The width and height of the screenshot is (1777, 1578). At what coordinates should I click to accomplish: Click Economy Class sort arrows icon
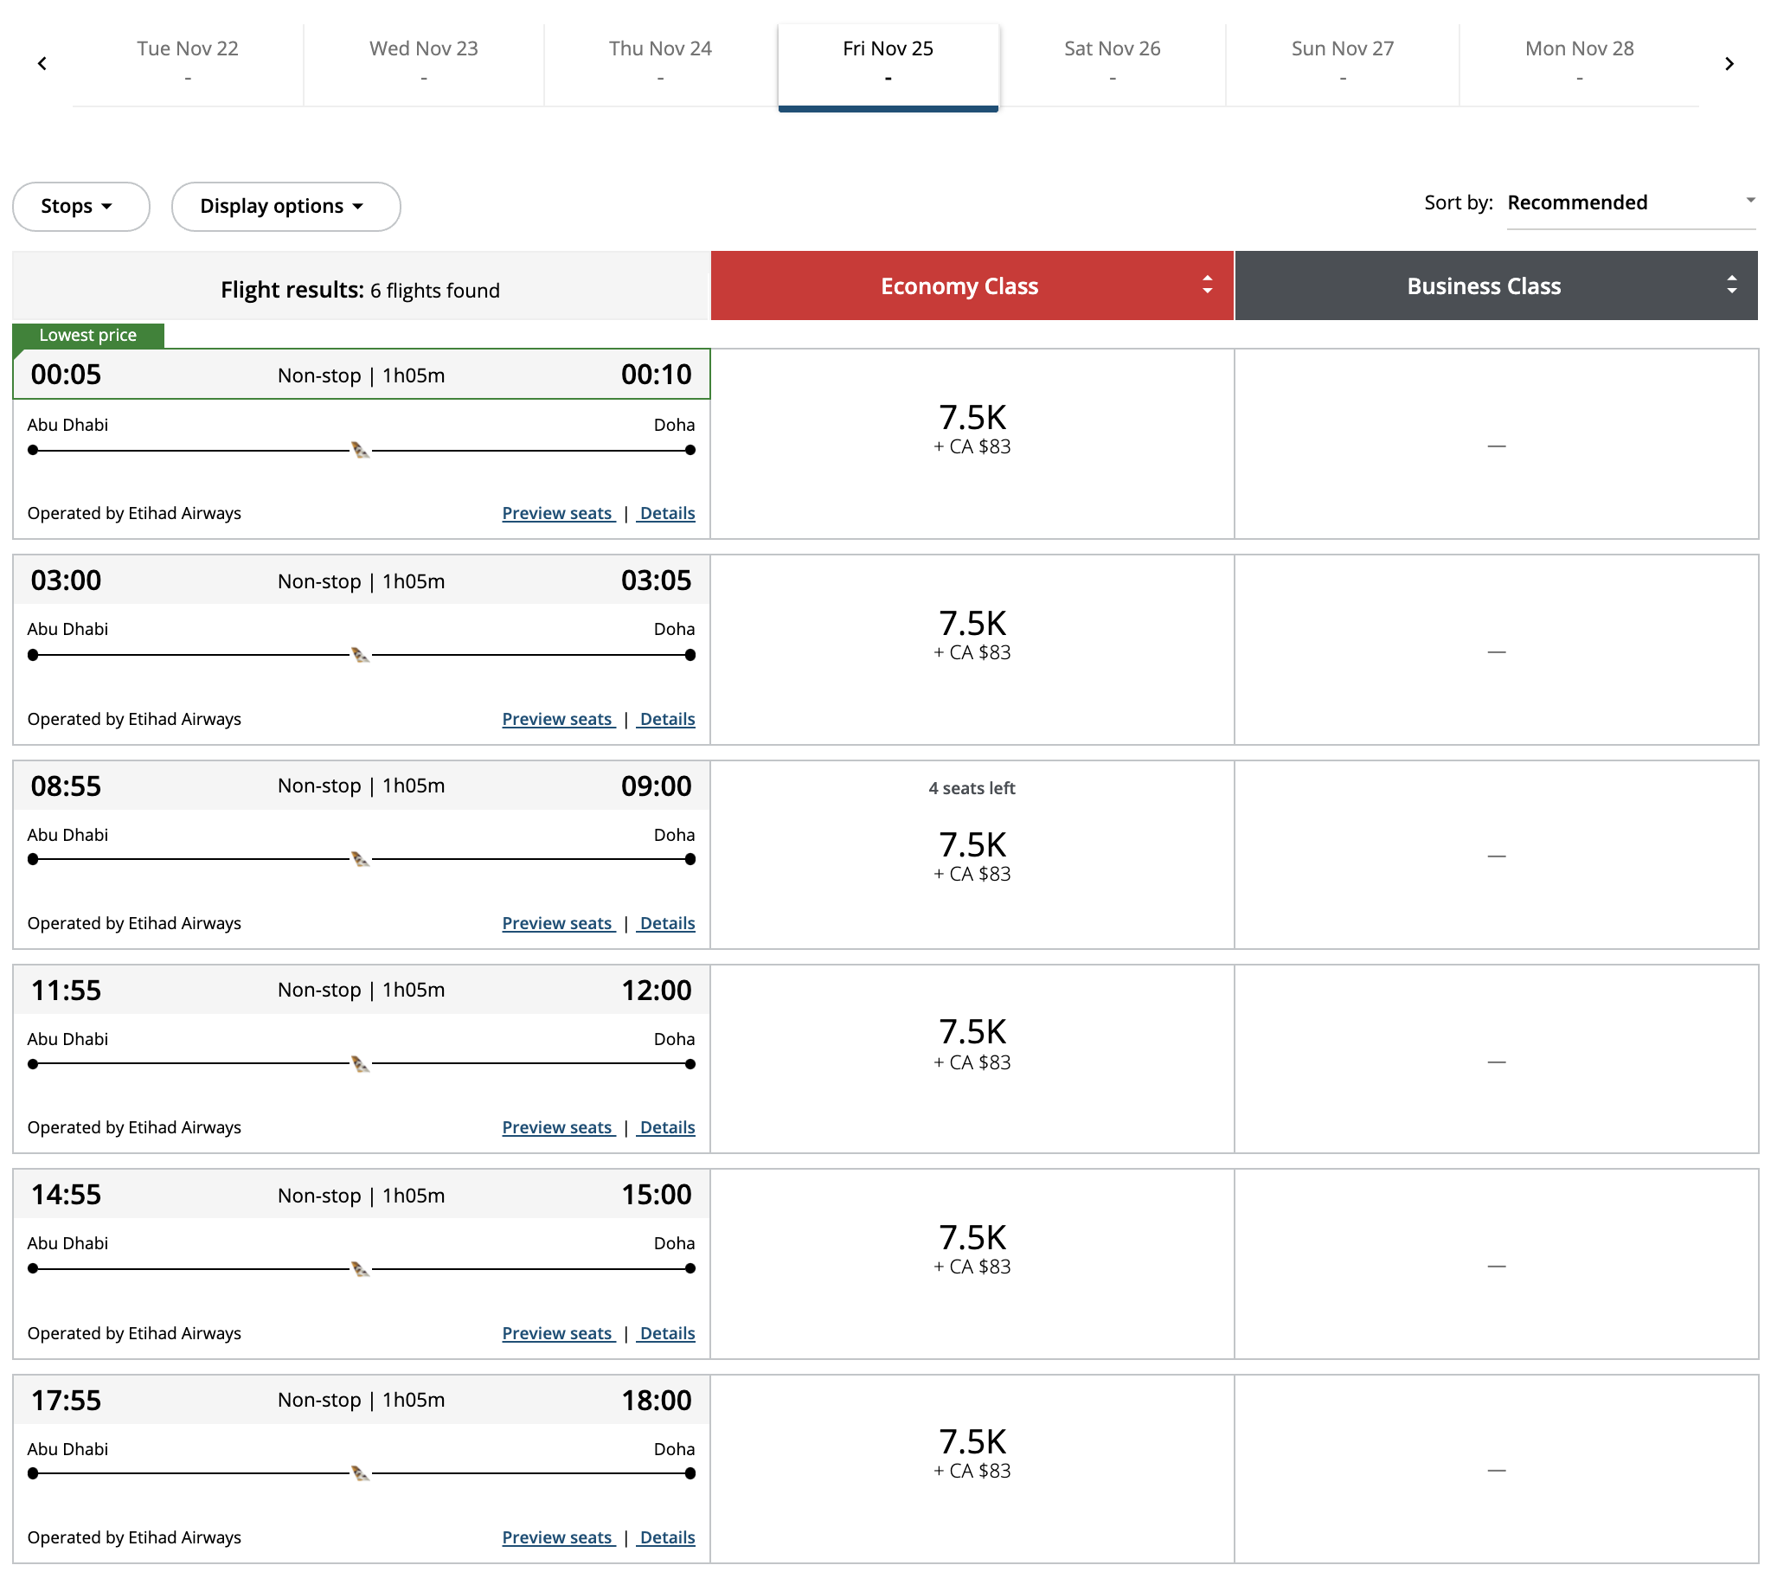tap(1207, 285)
